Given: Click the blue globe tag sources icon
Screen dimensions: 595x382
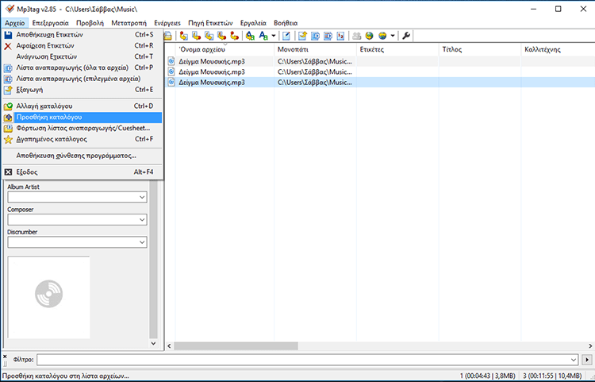Looking at the screenshot, I should coord(382,36).
